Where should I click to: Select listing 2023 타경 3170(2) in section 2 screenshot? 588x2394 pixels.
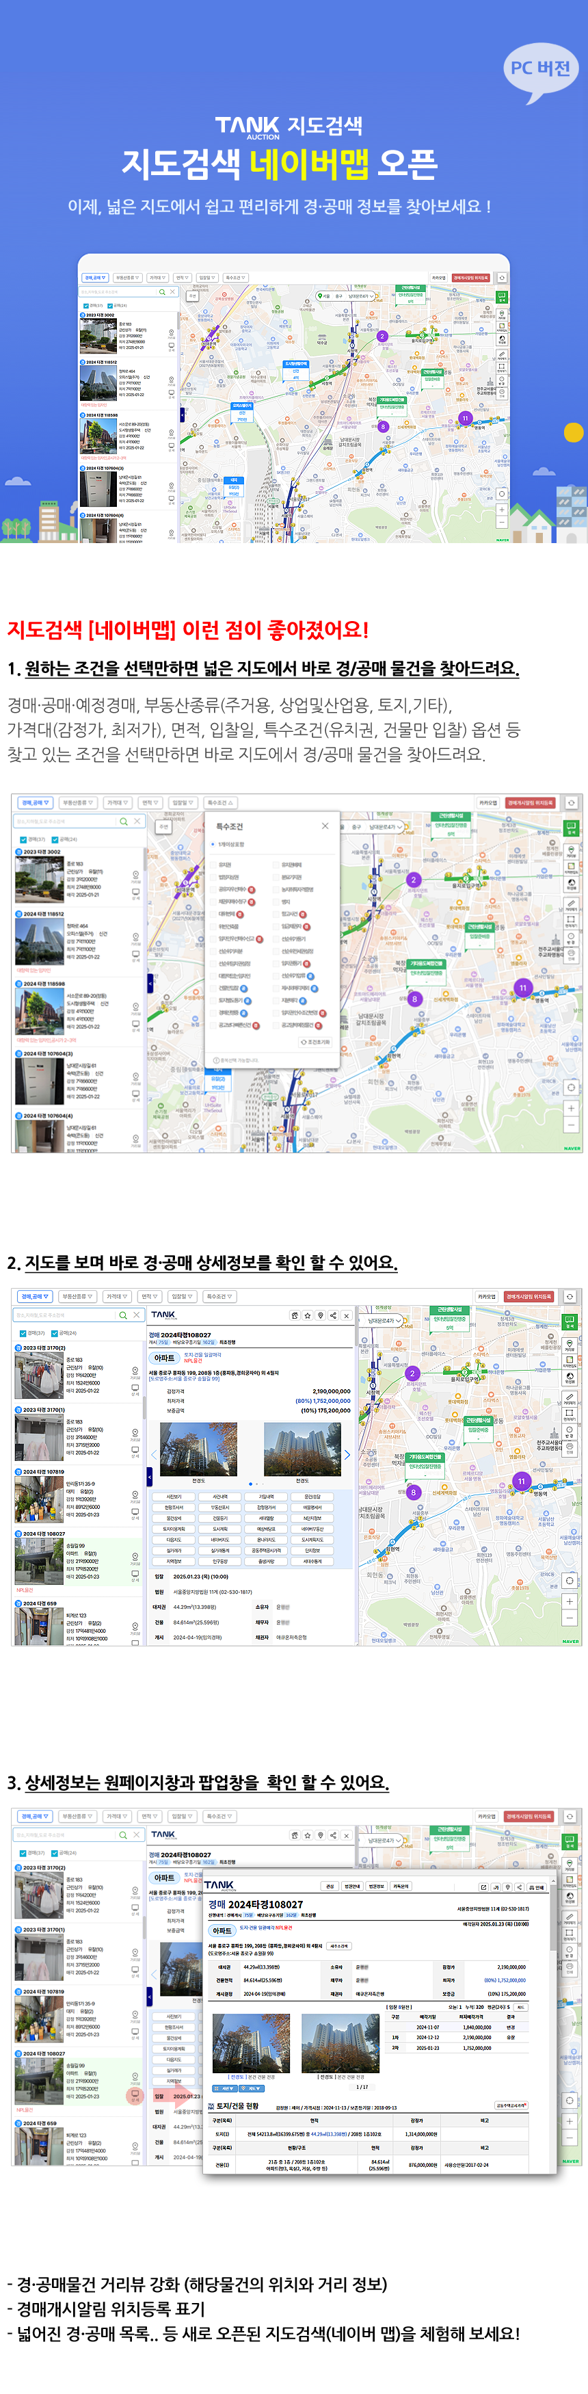point(79,1371)
